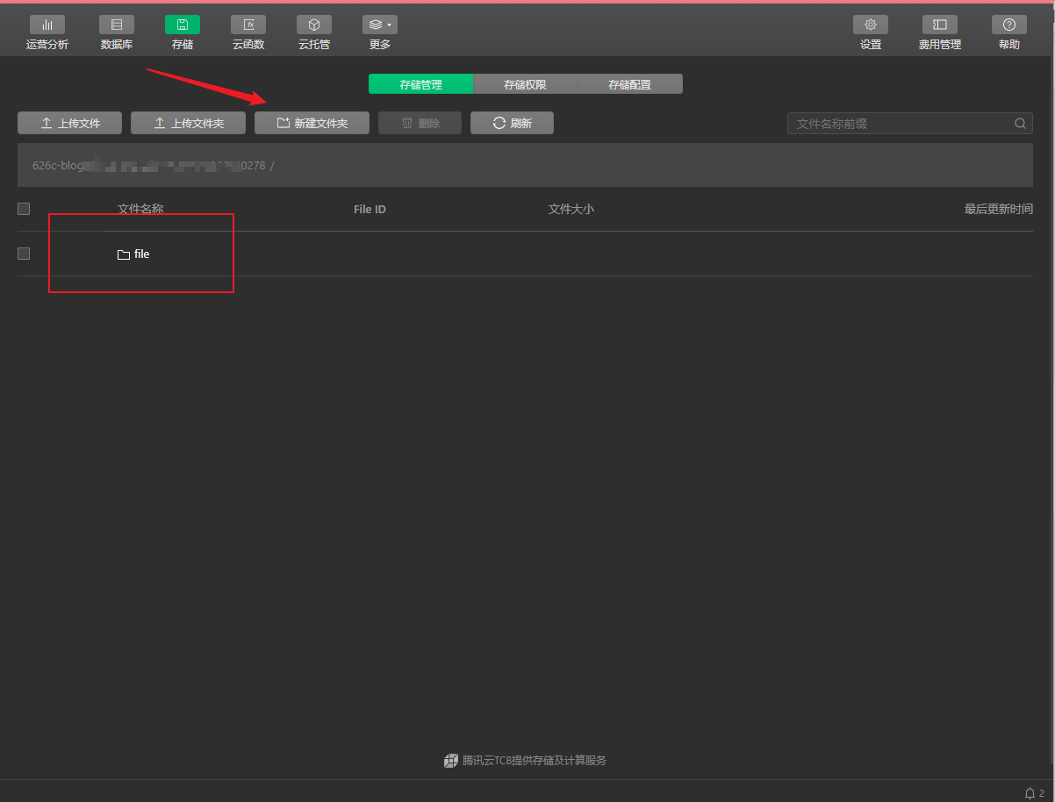The width and height of the screenshot is (1055, 802).
Task: Open the folder named file
Action: (142, 254)
